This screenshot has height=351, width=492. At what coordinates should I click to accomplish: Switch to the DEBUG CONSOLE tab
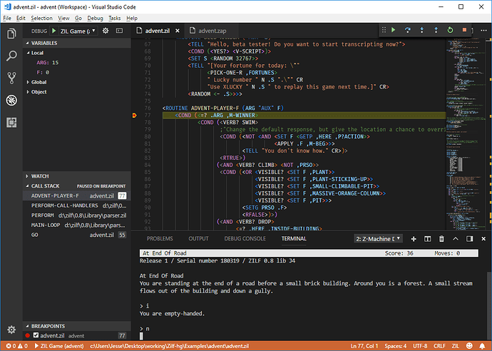(245, 238)
